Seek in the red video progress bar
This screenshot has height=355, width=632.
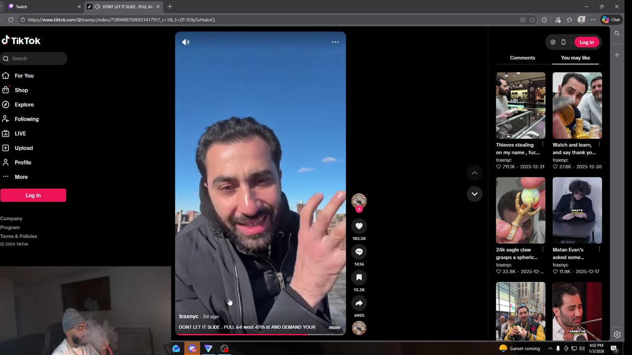click(x=260, y=334)
